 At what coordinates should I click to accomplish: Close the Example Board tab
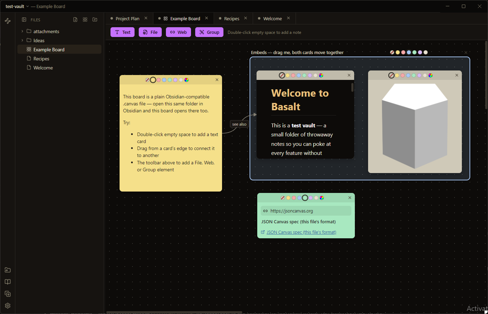[206, 18]
